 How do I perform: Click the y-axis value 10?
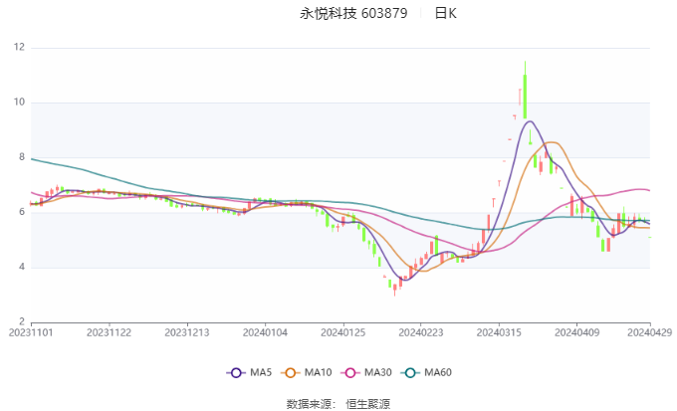point(20,103)
